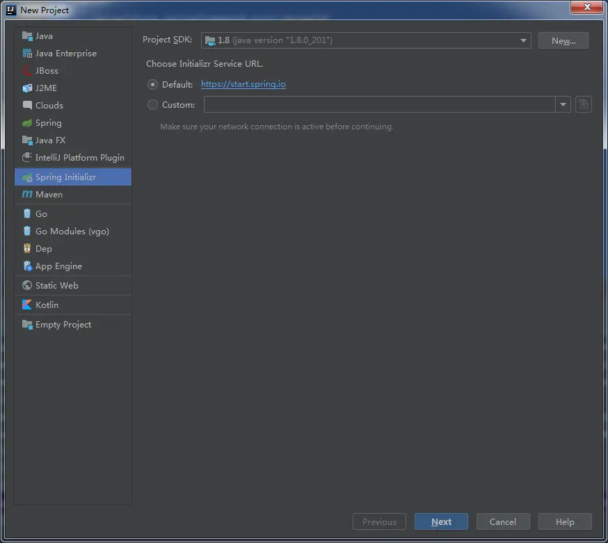Click the IntelliJ logo in the title bar

pyautogui.click(x=11, y=10)
